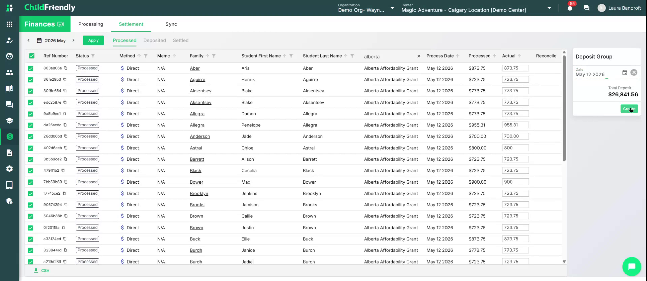Open the apps grid sidebar icon
This screenshot has height=281, width=647.
coord(9,24)
